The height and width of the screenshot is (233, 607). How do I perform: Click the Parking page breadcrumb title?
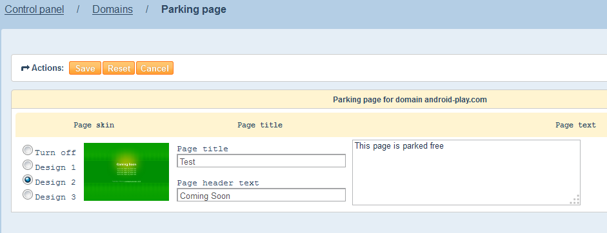click(x=194, y=9)
